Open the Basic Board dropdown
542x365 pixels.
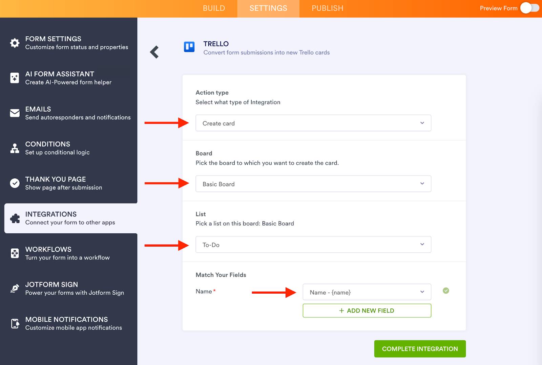tap(313, 184)
